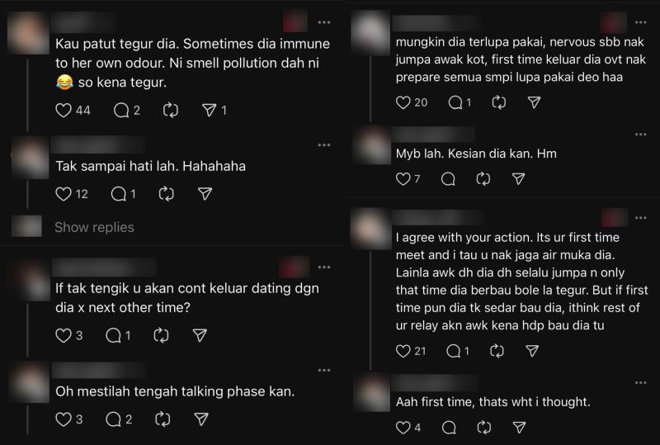Like the 'Aah first time' reply
Image resolution: width=660 pixels, height=445 pixels.
tap(403, 428)
